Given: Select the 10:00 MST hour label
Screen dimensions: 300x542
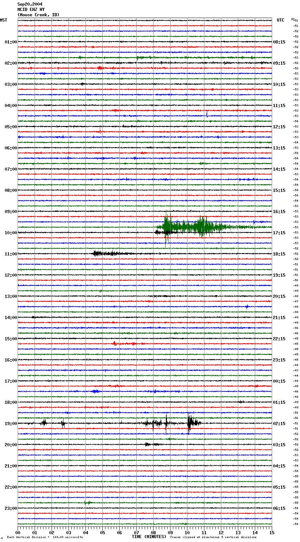Looking at the screenshot, I should tap(11, 233).
